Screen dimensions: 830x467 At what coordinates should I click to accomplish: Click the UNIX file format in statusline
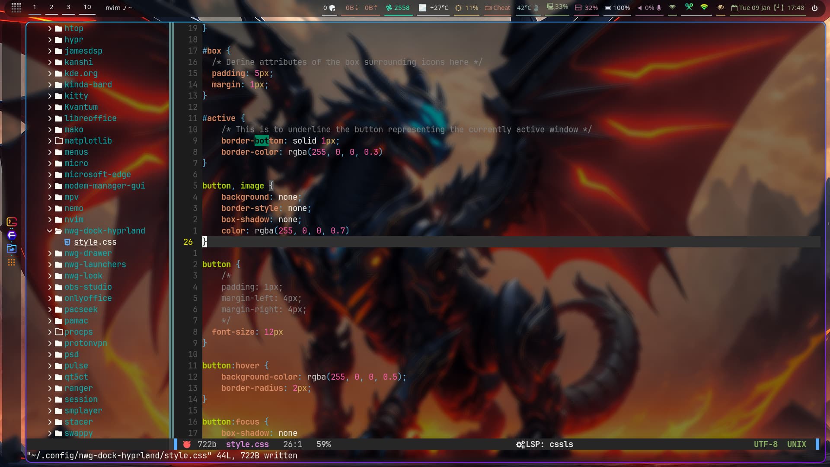796,445
